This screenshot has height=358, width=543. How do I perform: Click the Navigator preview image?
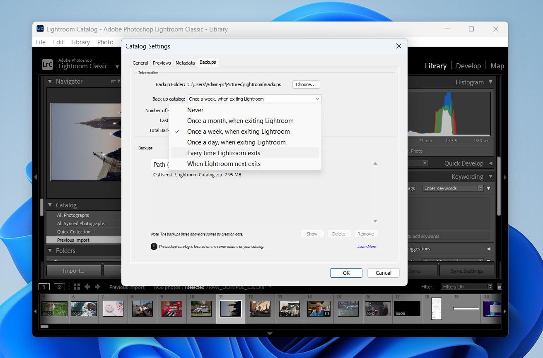tap(86, 142)
